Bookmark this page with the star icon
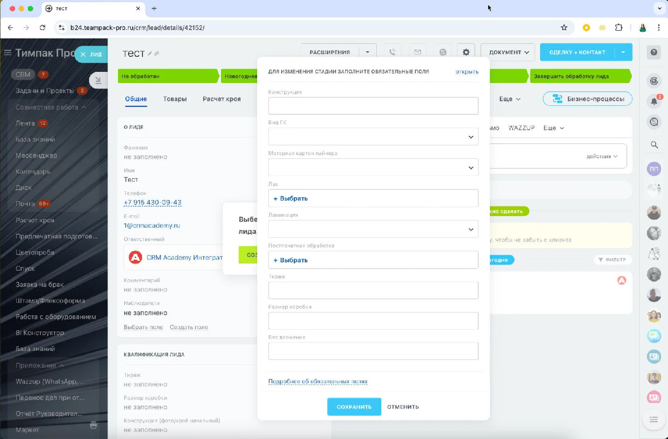The width and height of the screenshot is (668, 439). point(564,27)
